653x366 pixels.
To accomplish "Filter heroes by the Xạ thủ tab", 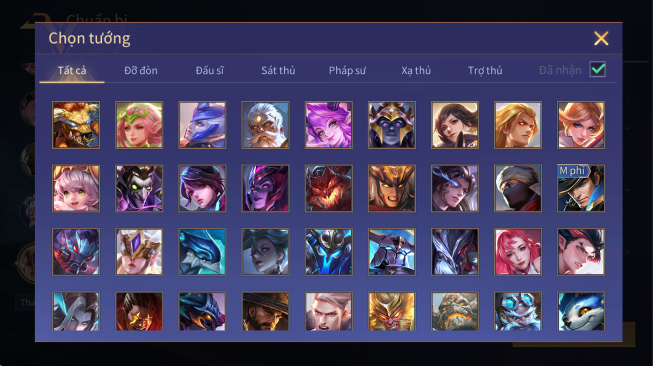I will coord(416,70).
